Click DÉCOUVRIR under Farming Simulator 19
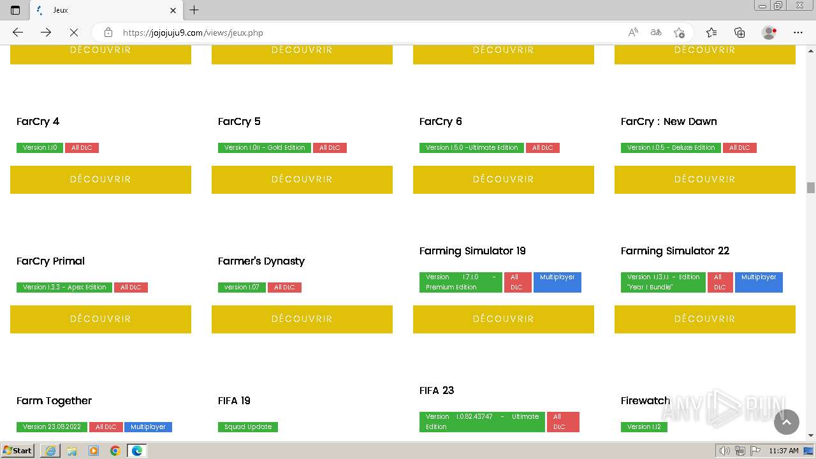This screenshot has width=816, height=459. (504, 319)
